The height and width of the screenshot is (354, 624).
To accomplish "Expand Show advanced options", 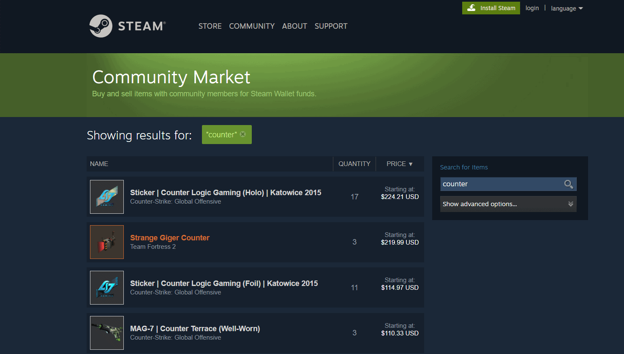I will tap(508, 204).
